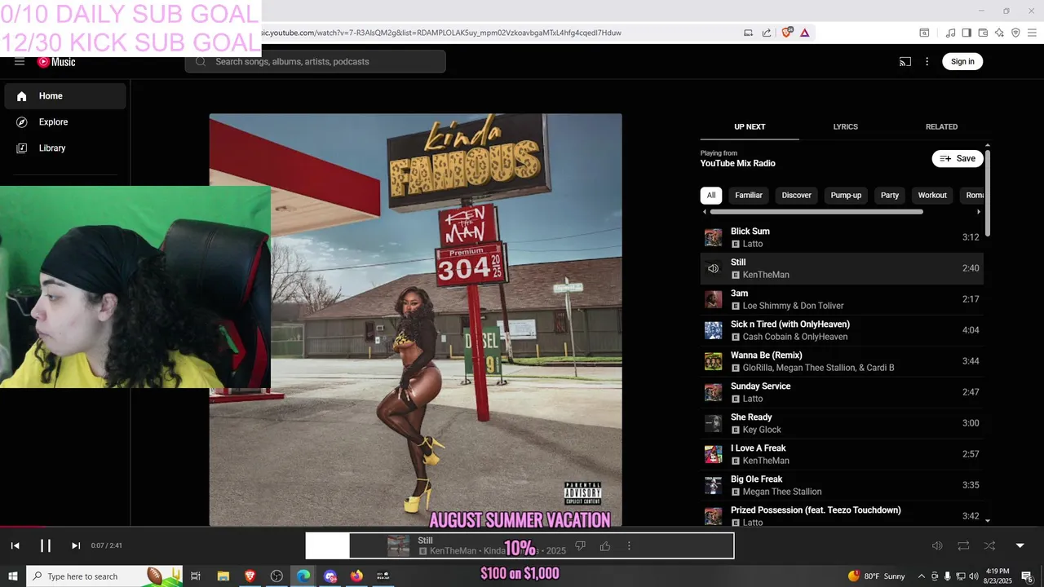This screenshot has width=1044, height=587.
Task: Open Library in the sidebar
Action: [65, 148]
